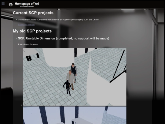This screenshot has height=124, width=165.
Task: Click the 'A simple puzzle game' description
Action: [28, 44]
